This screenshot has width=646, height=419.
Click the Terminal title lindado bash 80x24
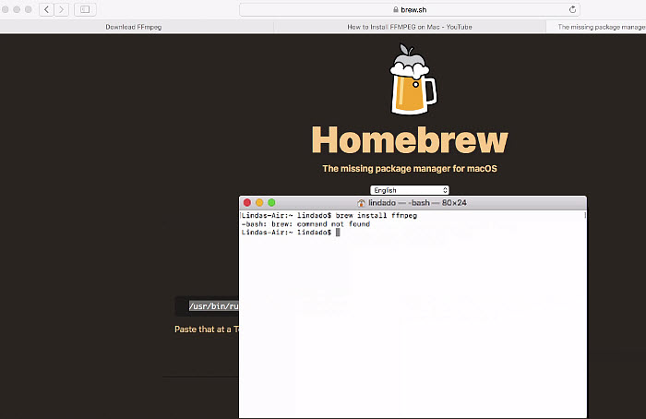click(417, 203)
